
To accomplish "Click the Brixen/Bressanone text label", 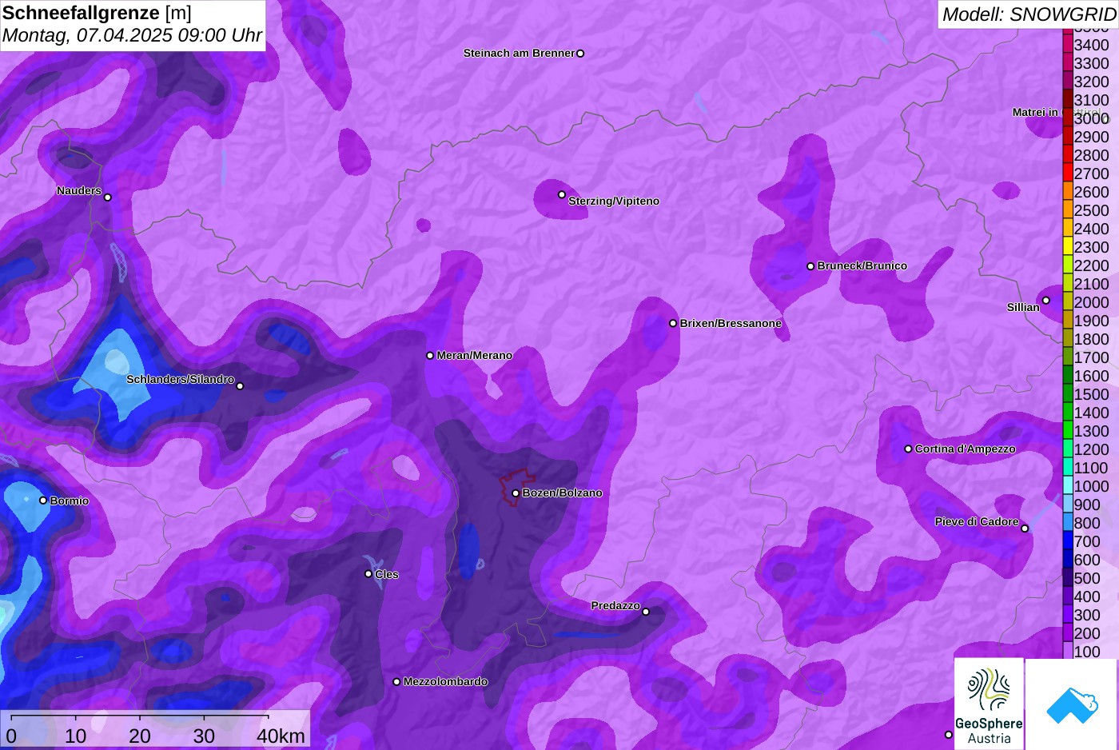I will click(731, 324).
